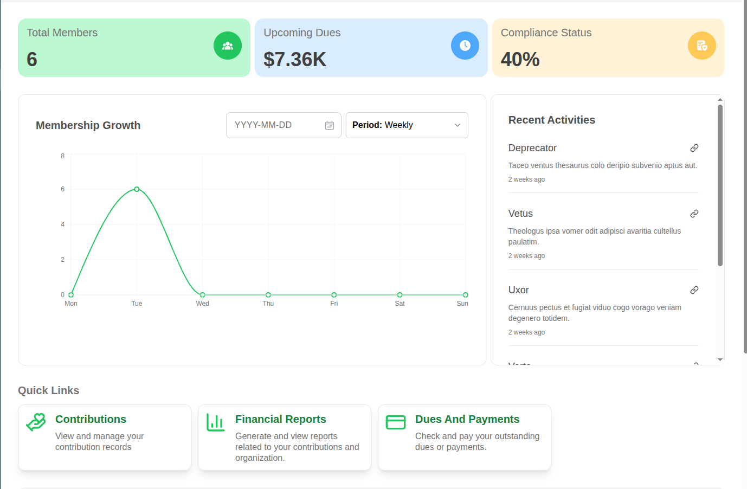Screen dimensions: 747x489
Task: Click the chevron arrow of Period selector
Action: (x=458, y=125)
